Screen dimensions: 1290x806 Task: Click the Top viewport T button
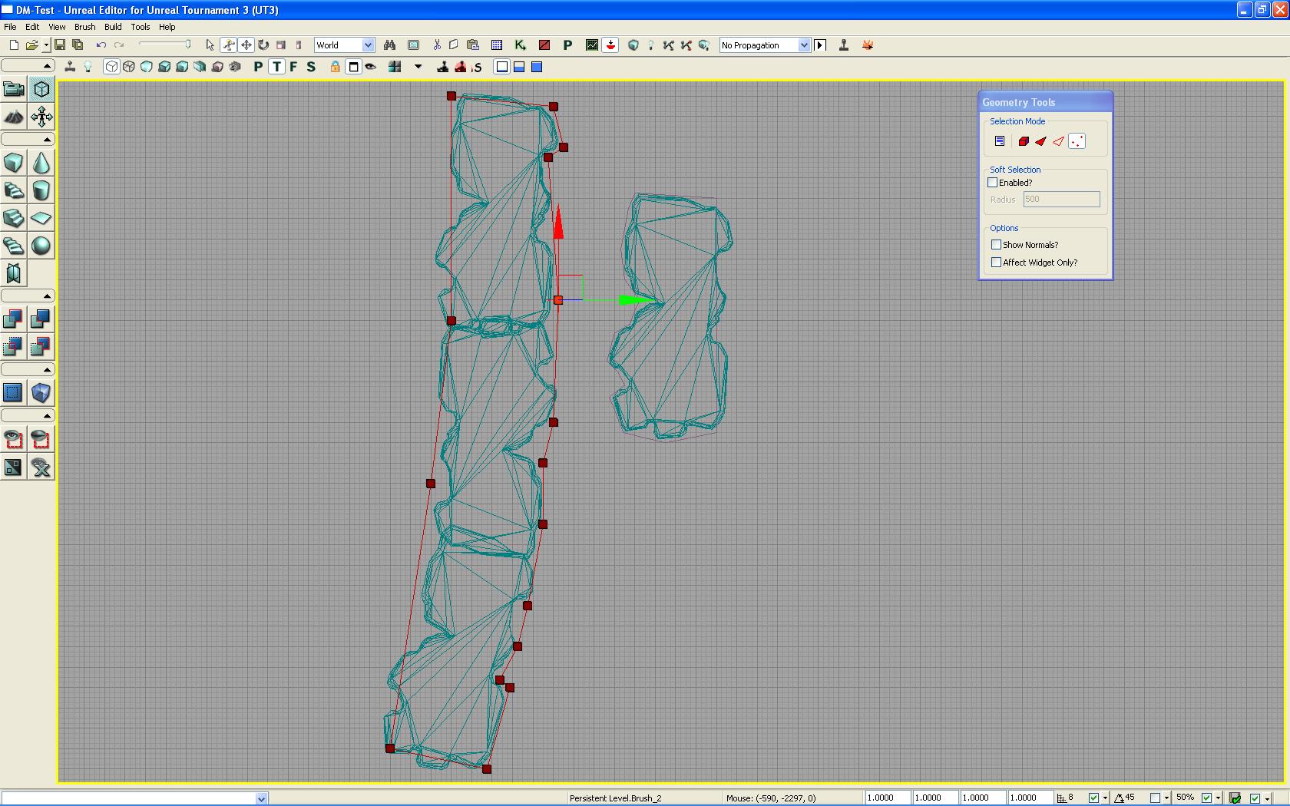(276, 67)
